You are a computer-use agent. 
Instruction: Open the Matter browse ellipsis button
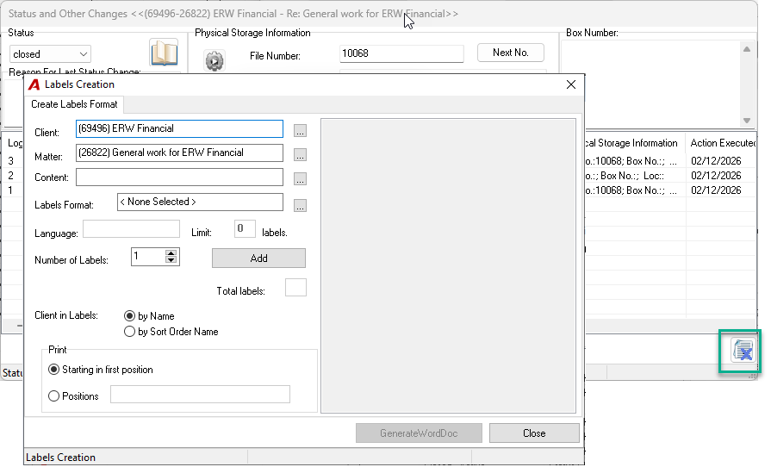pyautogui.click(x=300, y=154)
